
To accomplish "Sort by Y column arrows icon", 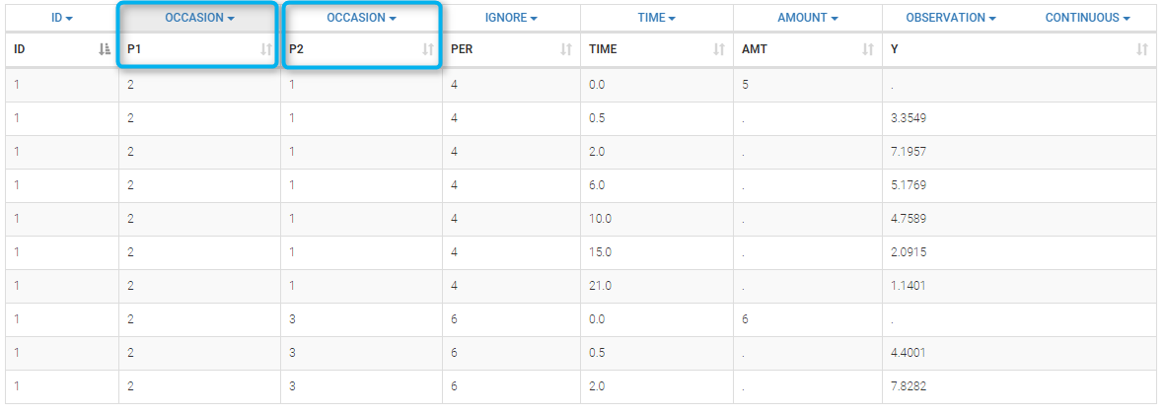I will [x=1142, y=49].
